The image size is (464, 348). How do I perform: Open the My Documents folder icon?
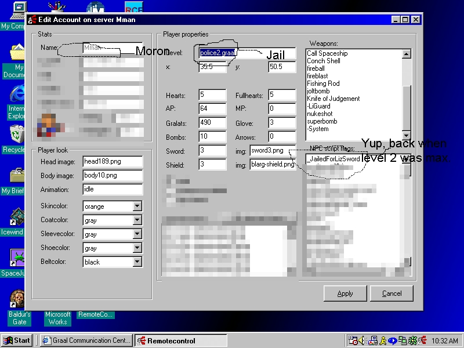coord(17,53)
